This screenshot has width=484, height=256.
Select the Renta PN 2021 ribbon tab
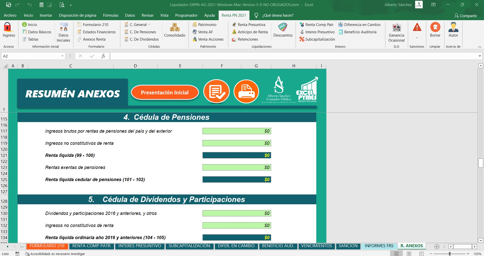[x=234, y=15]
